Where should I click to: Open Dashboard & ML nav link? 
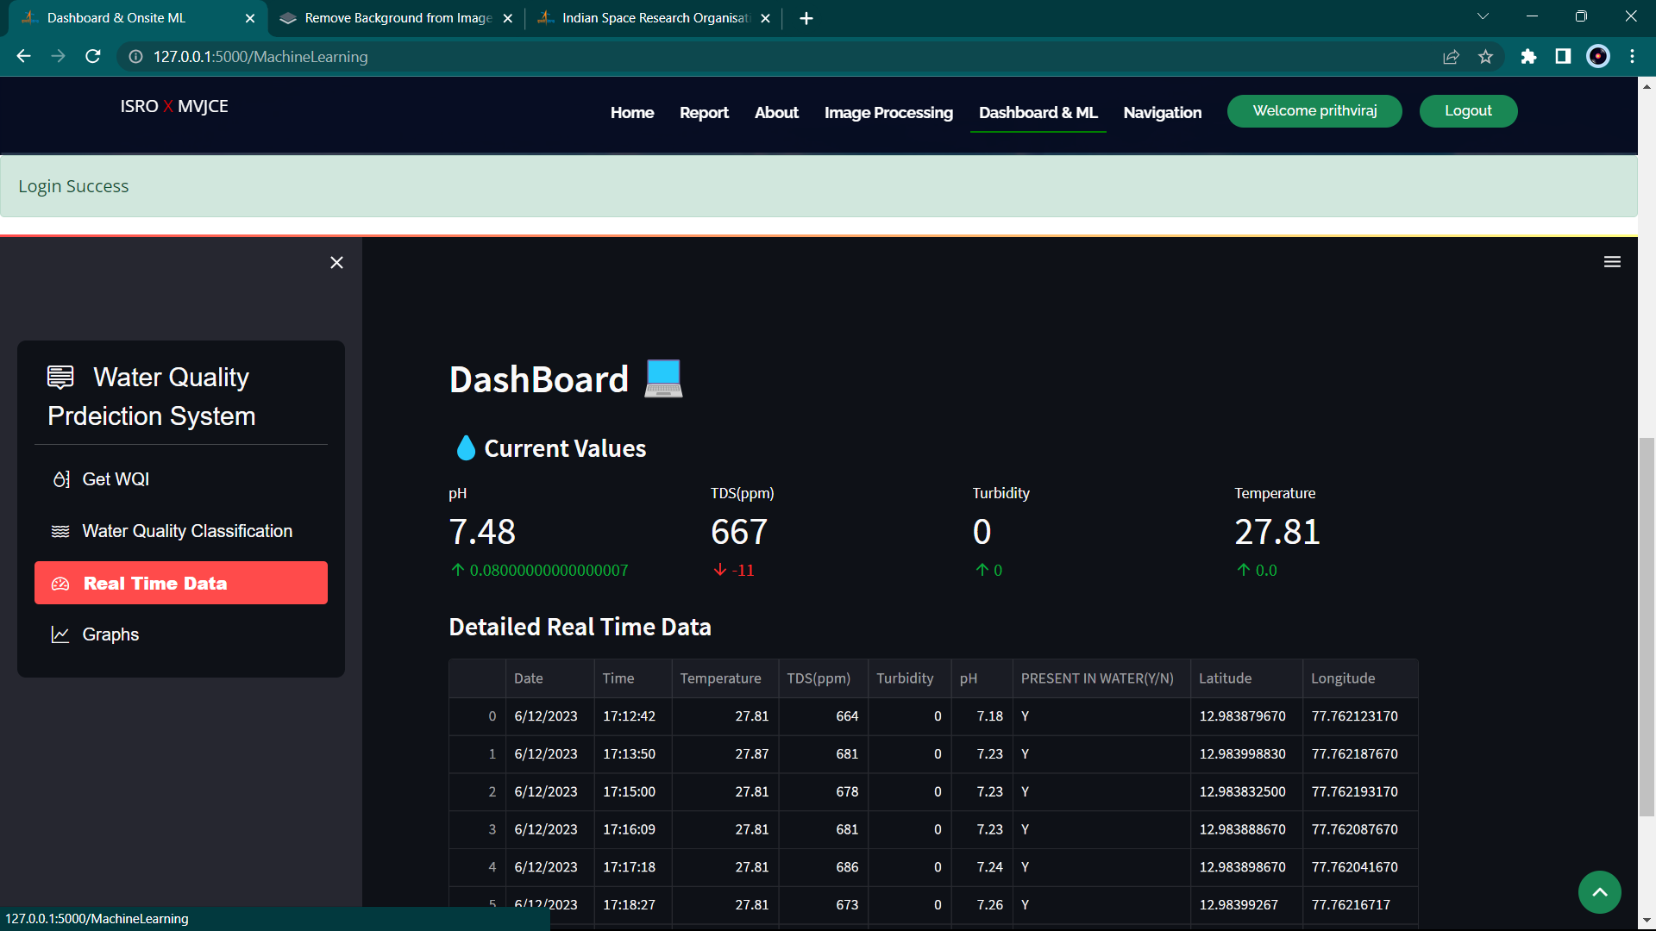click(1038, 113)
